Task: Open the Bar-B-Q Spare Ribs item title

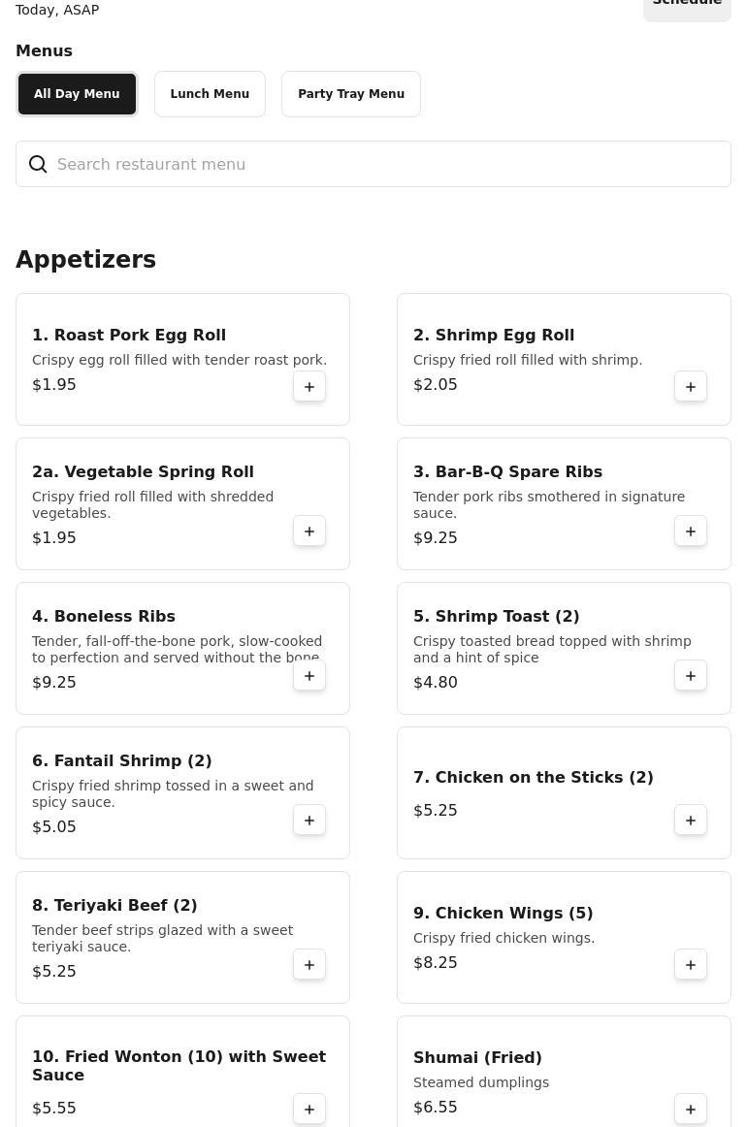Action: click(x=507, y=471)
